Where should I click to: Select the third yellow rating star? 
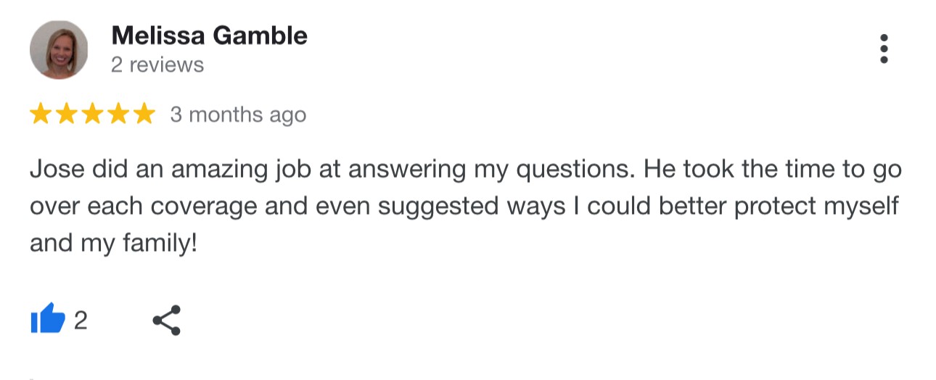click(92, 114)
